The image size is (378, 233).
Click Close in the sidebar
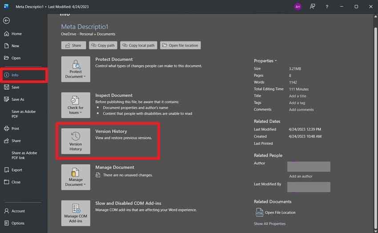[12, 182]
